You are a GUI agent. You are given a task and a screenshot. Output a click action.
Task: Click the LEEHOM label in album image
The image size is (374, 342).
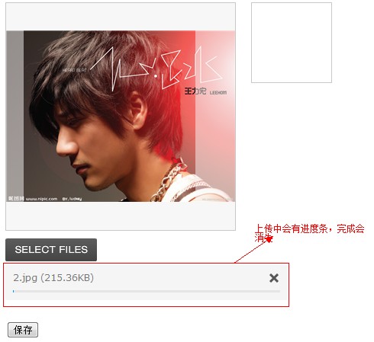pyautogui.click(x=218, y=93)
